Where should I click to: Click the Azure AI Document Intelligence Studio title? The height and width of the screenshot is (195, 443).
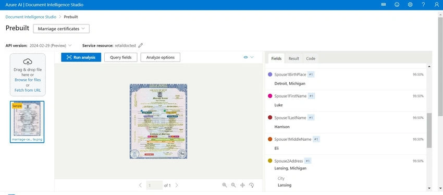[44, 5]
